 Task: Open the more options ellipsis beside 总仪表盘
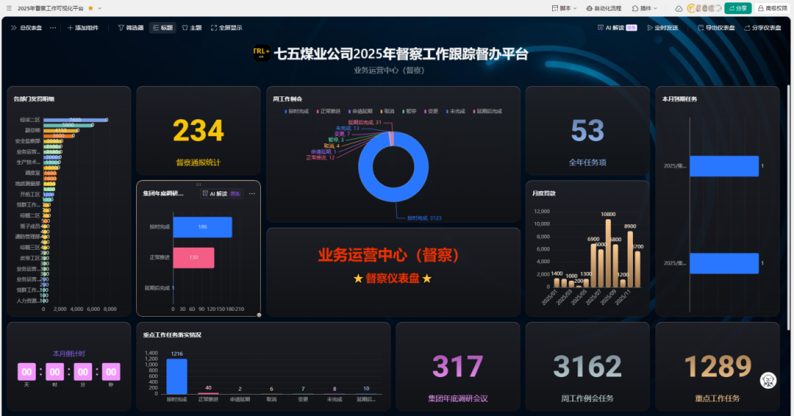53,28
